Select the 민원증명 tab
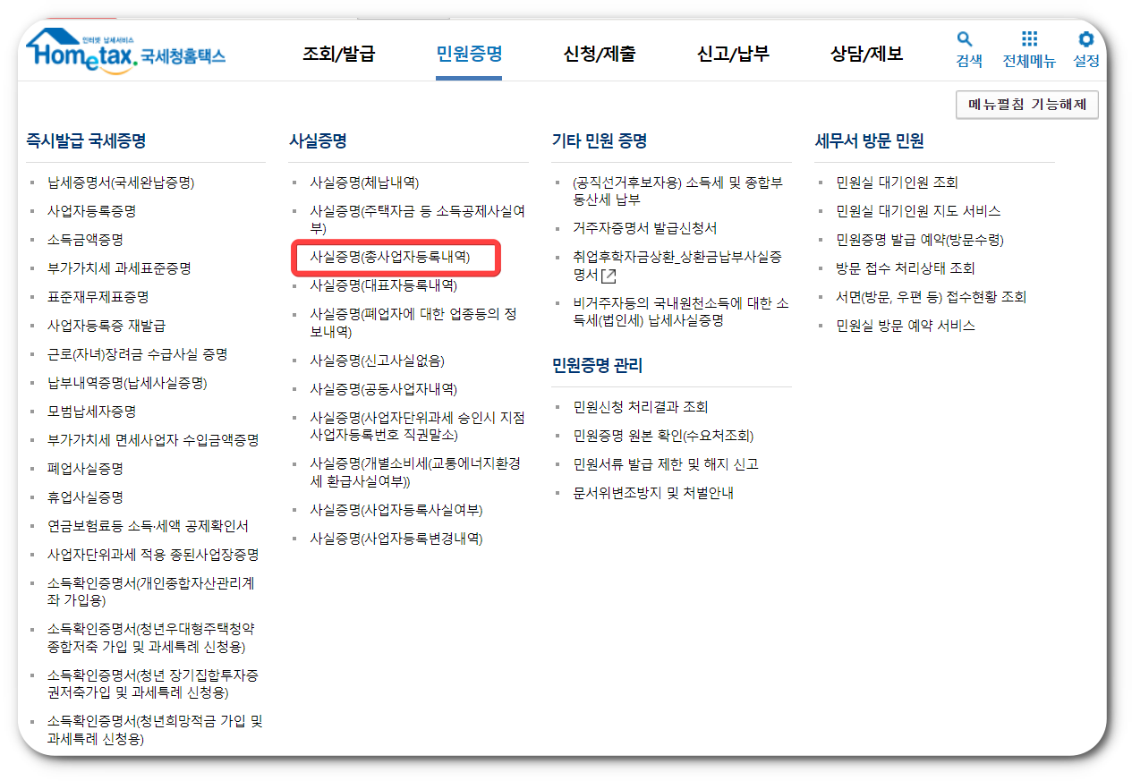This screenshot has width=1132, height=781. pyautogui.click(x=468, y=54)
